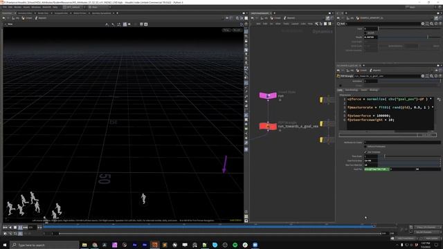Viewport: 443px width, 249px height.
Task: Click the POP Wrangle node name field
Action: click(x=387, y=76)
